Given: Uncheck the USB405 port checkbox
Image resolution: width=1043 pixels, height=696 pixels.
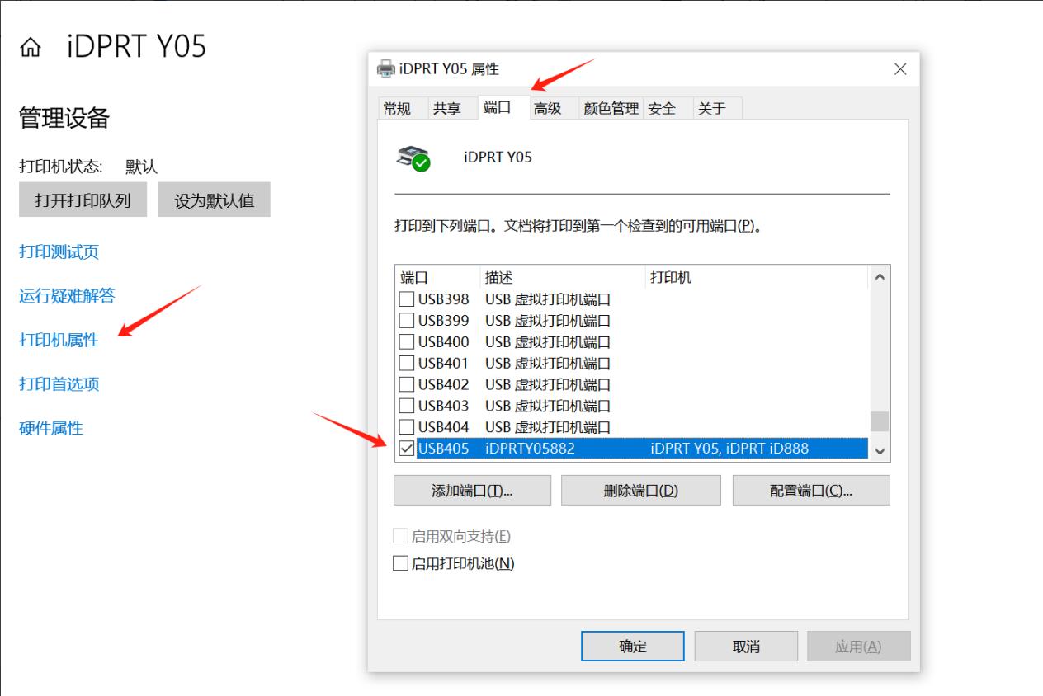Looking at the screenshot, I should click(407, 449).
